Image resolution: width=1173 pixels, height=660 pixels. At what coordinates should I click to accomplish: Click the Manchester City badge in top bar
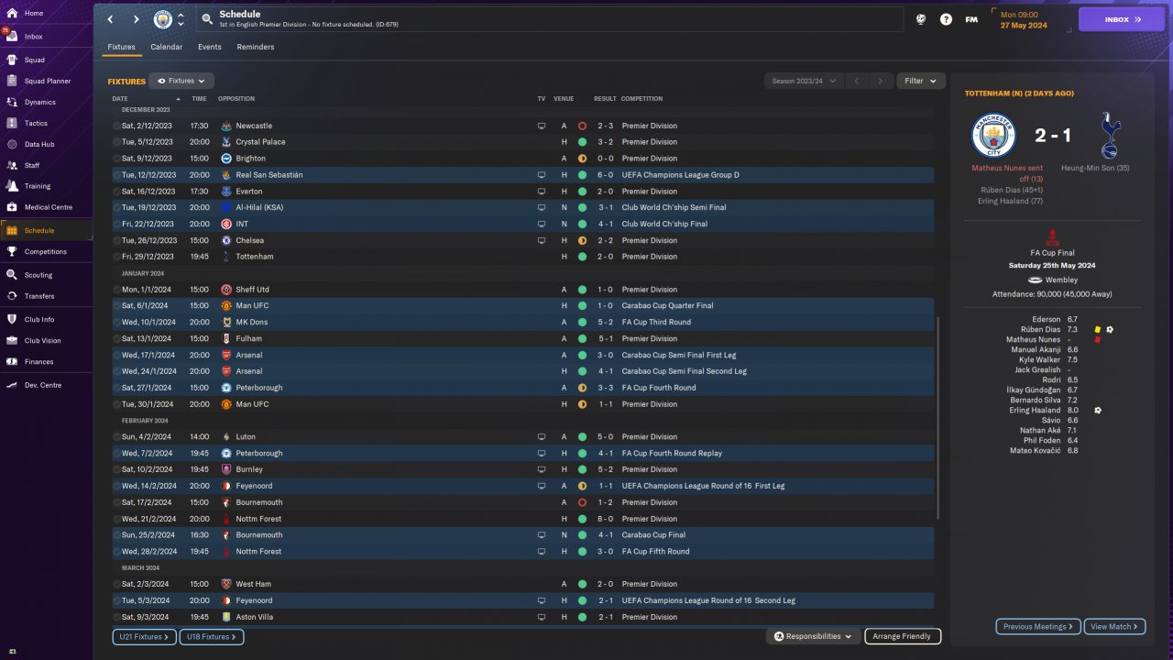click(x=162, y=19)
